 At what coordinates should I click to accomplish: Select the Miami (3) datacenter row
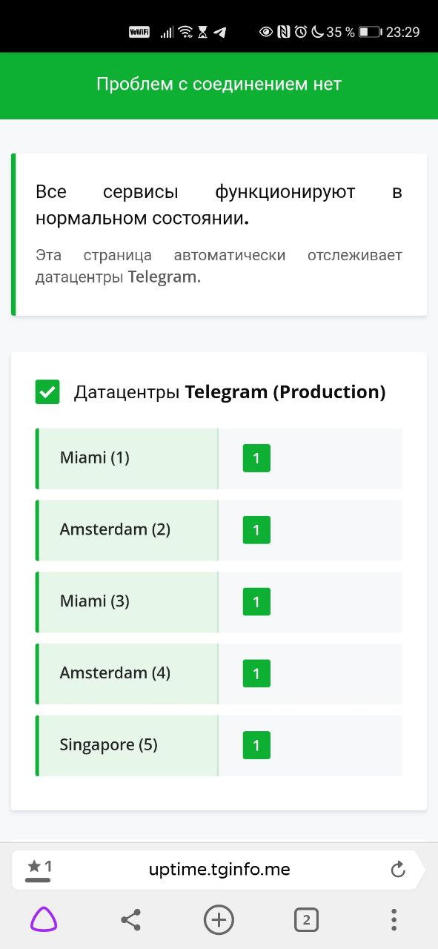[219, 602]
